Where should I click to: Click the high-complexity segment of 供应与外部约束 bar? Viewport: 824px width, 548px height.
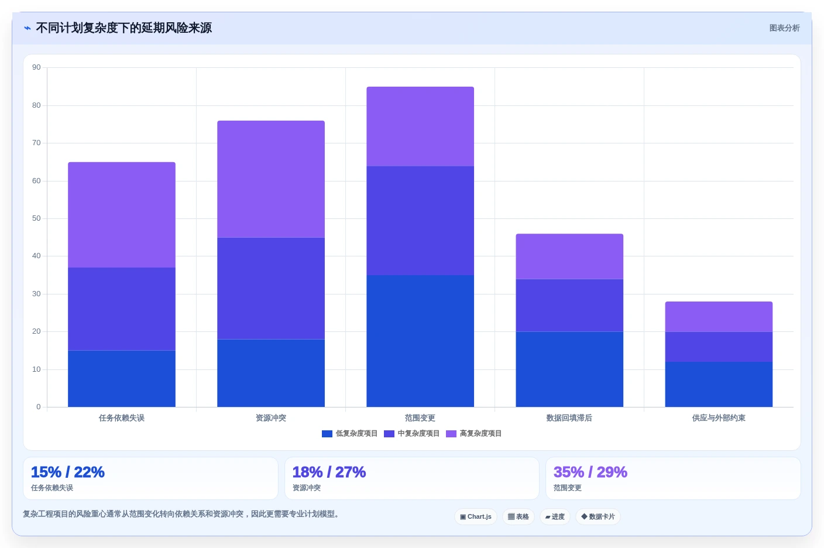tap(719, 317)
